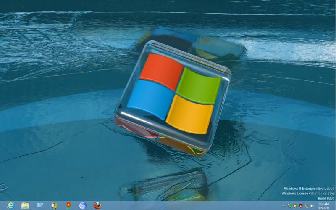The image size is (336, 210).
Task: Open the blue moon globe browser icon
Action: click(83, 205)
